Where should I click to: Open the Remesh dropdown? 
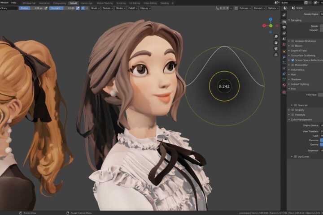tap(259, 8)
